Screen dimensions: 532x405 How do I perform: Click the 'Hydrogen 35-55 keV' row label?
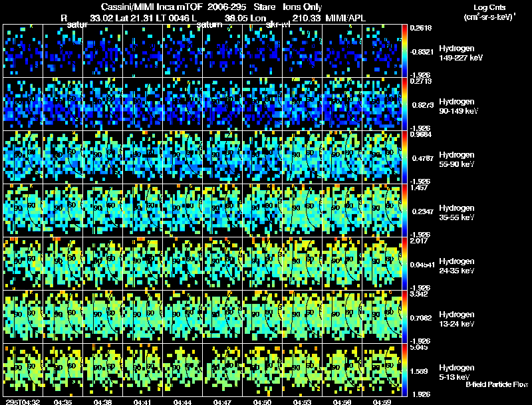[457, 213]
